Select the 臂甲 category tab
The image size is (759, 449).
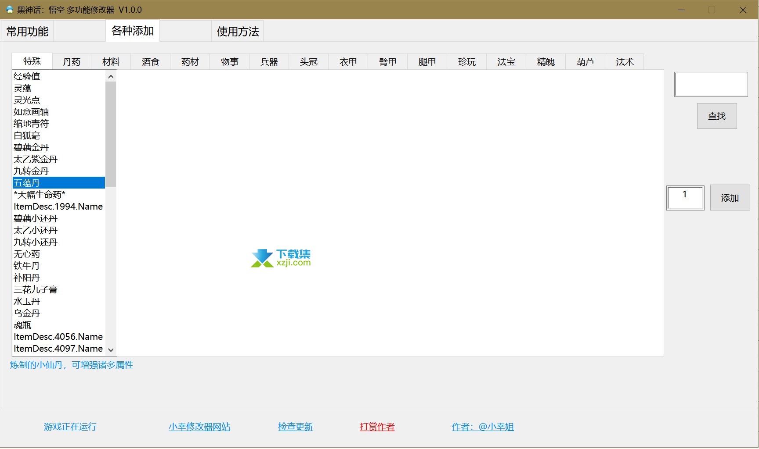coord(388,62)
